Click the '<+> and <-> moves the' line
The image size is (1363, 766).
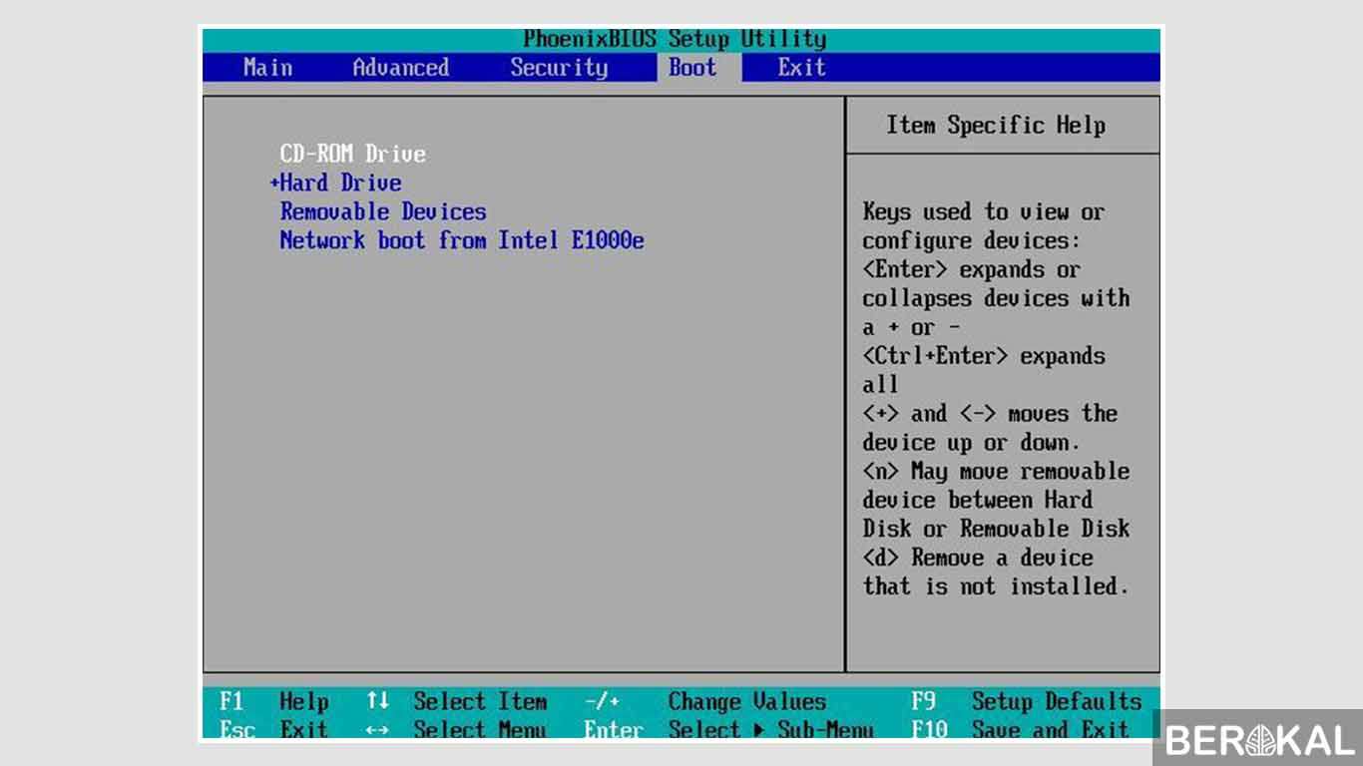tap(990, 414)
